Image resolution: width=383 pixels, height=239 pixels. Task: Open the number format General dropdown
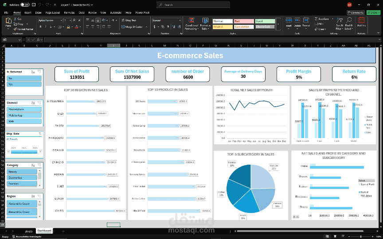coord(180,20)
